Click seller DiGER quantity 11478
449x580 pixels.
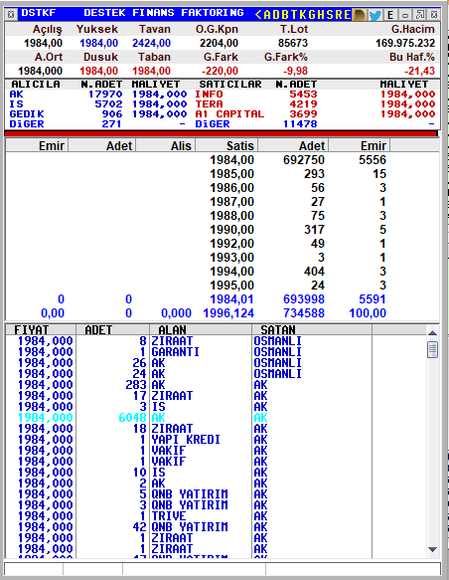[300, 124]
